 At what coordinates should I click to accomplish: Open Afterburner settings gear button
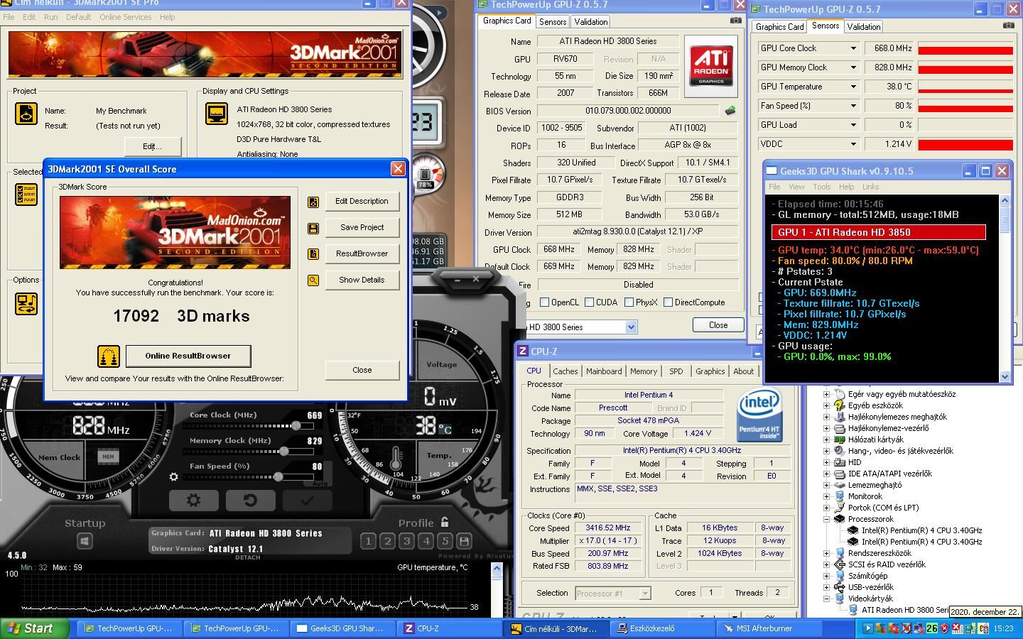click(x=193, y=501)
